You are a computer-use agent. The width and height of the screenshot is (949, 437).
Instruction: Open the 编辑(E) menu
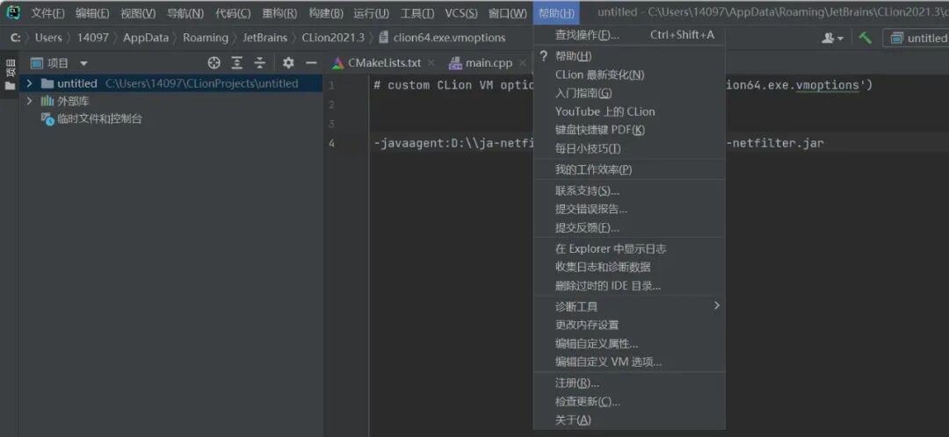point(92,12)
